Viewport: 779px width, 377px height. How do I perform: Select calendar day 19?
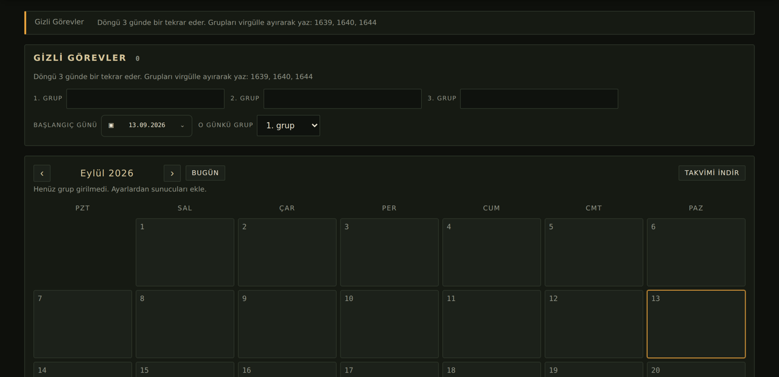pyautogui.click(x=594, y=370)
